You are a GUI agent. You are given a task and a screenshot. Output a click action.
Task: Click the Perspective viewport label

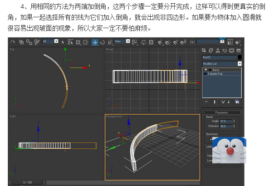114,116
